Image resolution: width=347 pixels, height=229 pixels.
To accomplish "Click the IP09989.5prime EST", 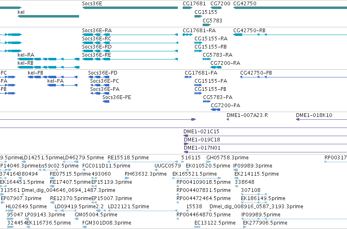I will (x=294, y=219).
